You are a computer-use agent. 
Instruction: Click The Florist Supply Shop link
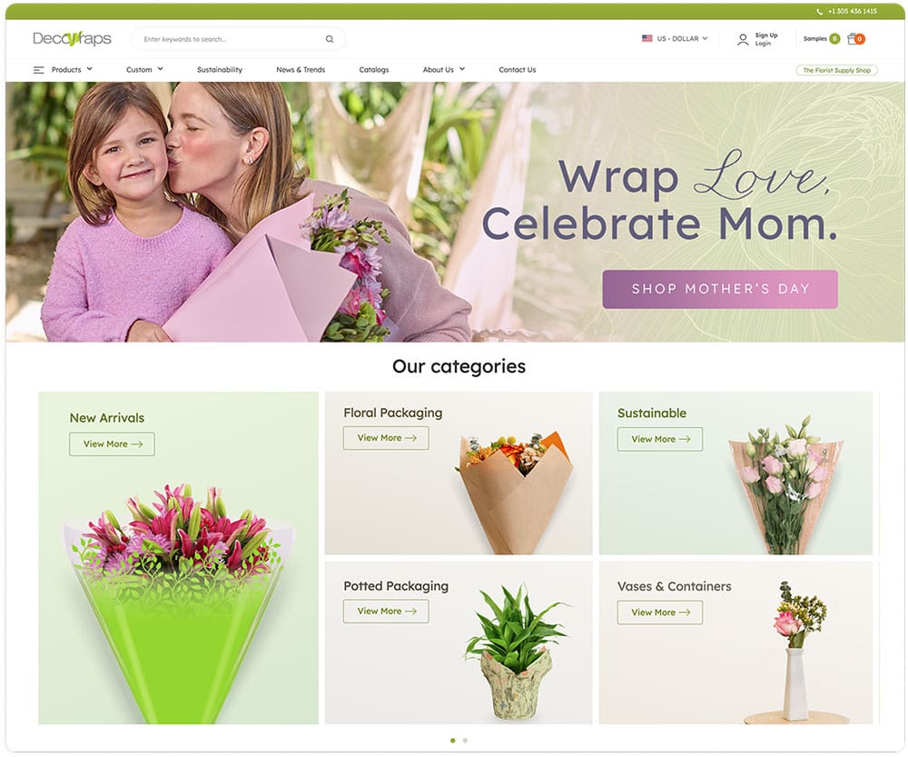[x=836, y=70]
